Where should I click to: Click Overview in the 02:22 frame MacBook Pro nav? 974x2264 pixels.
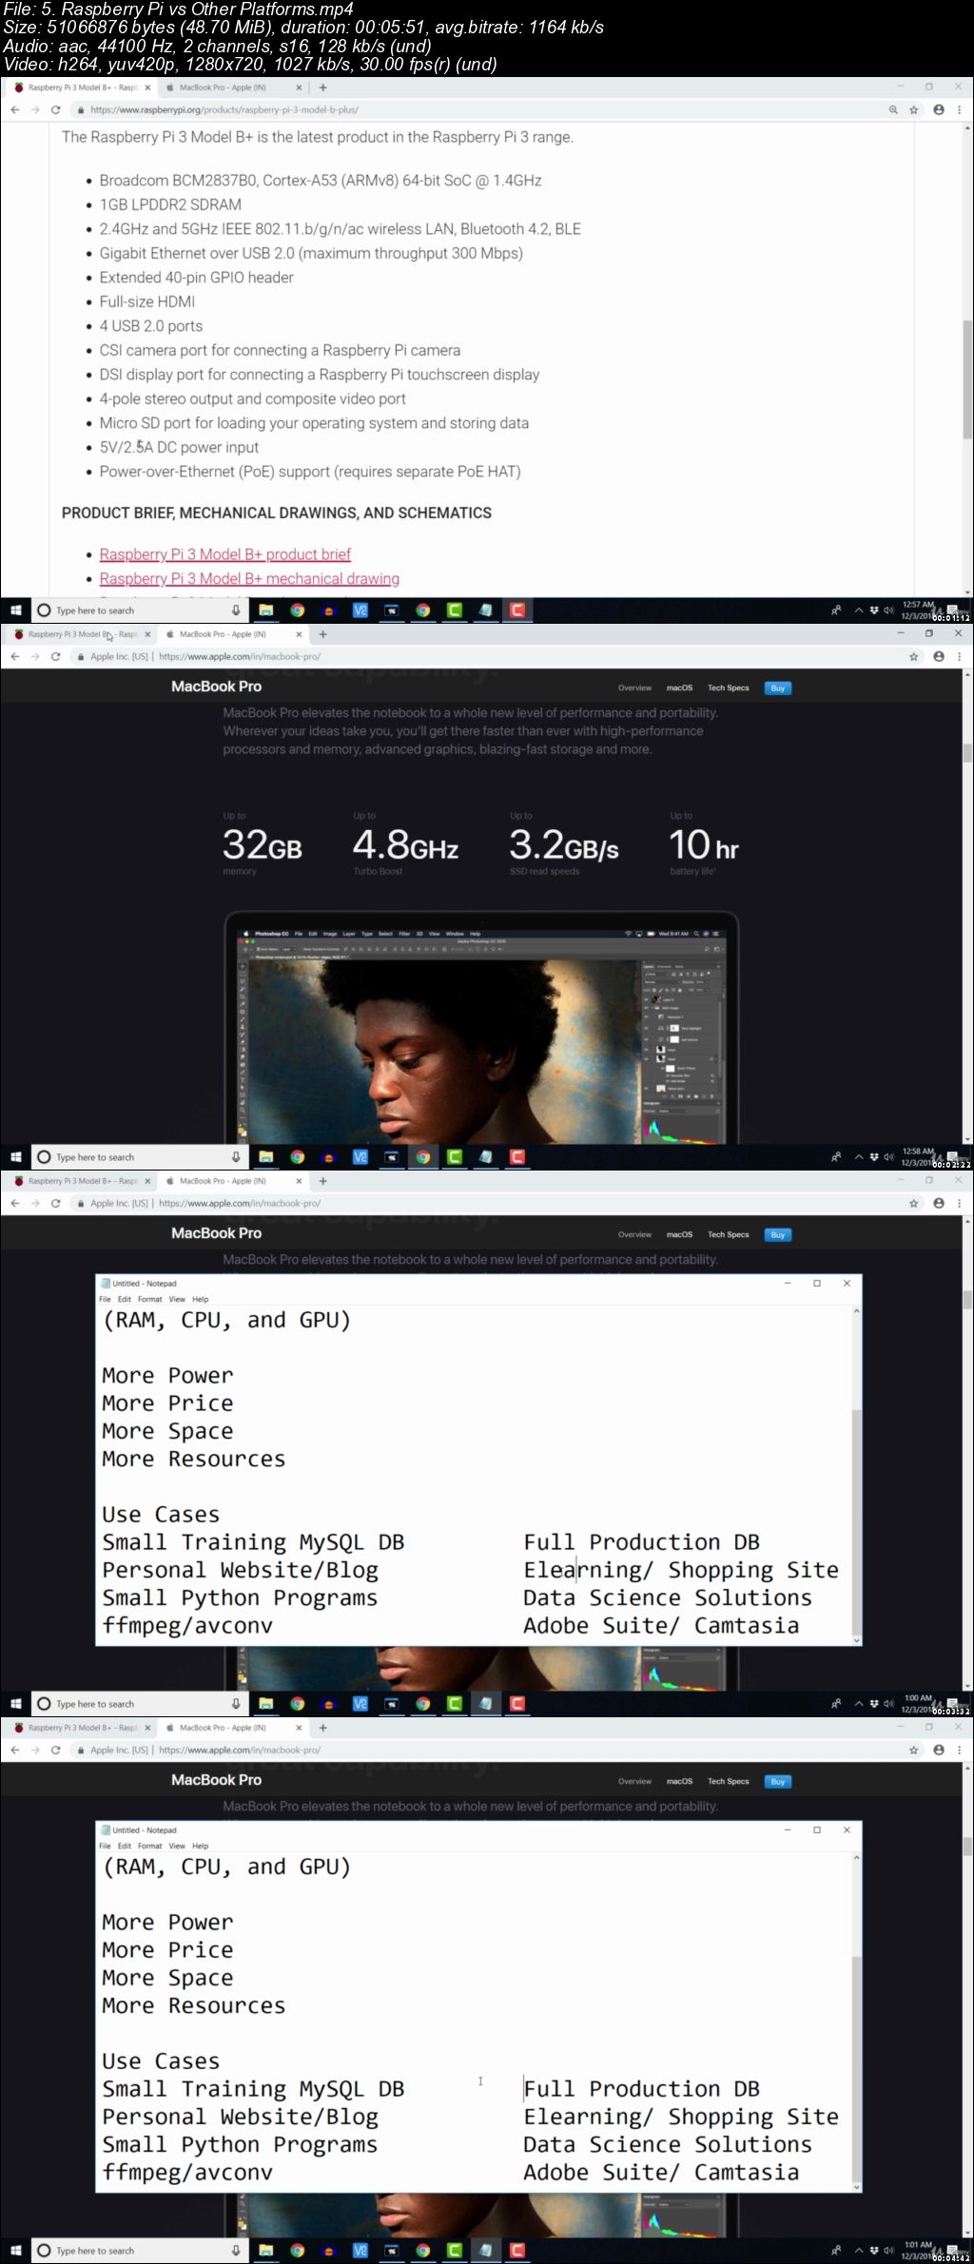[x=634, y=687]
